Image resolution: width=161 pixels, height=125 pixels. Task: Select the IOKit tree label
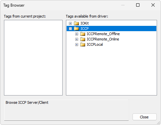pyautogui.click(x=84, y=23)
